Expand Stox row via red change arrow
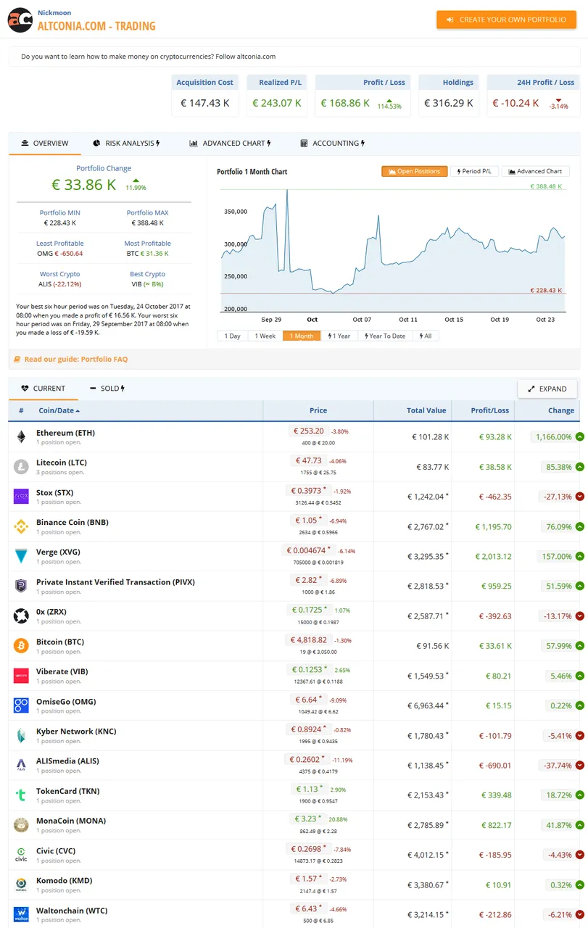 click(x=580, y=497)
